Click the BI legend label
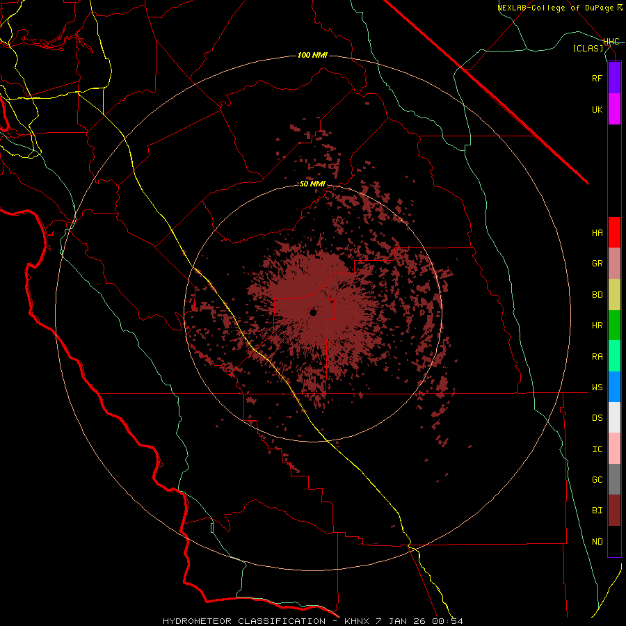 point(597,511)
